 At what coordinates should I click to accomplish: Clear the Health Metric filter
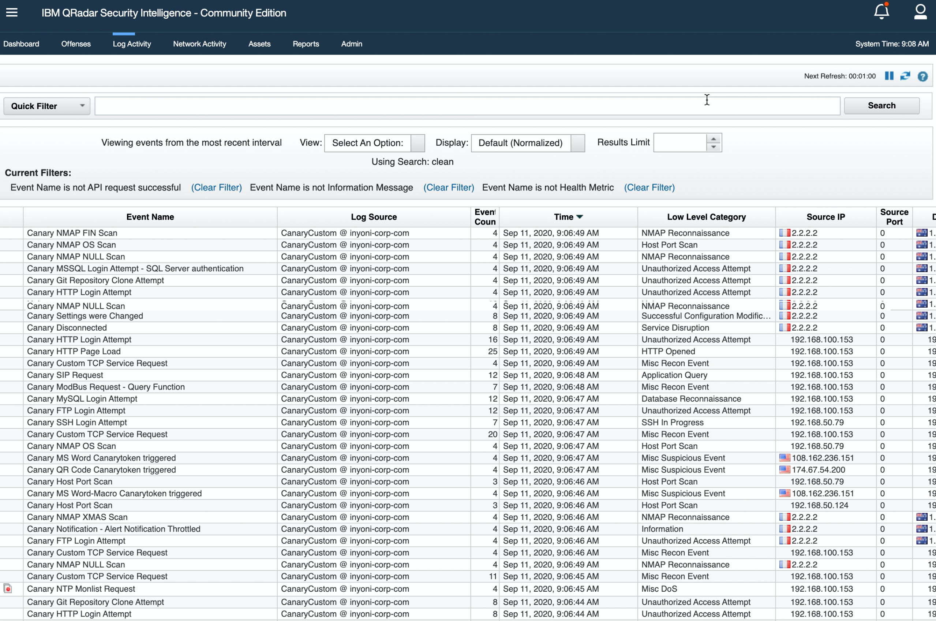649,188
